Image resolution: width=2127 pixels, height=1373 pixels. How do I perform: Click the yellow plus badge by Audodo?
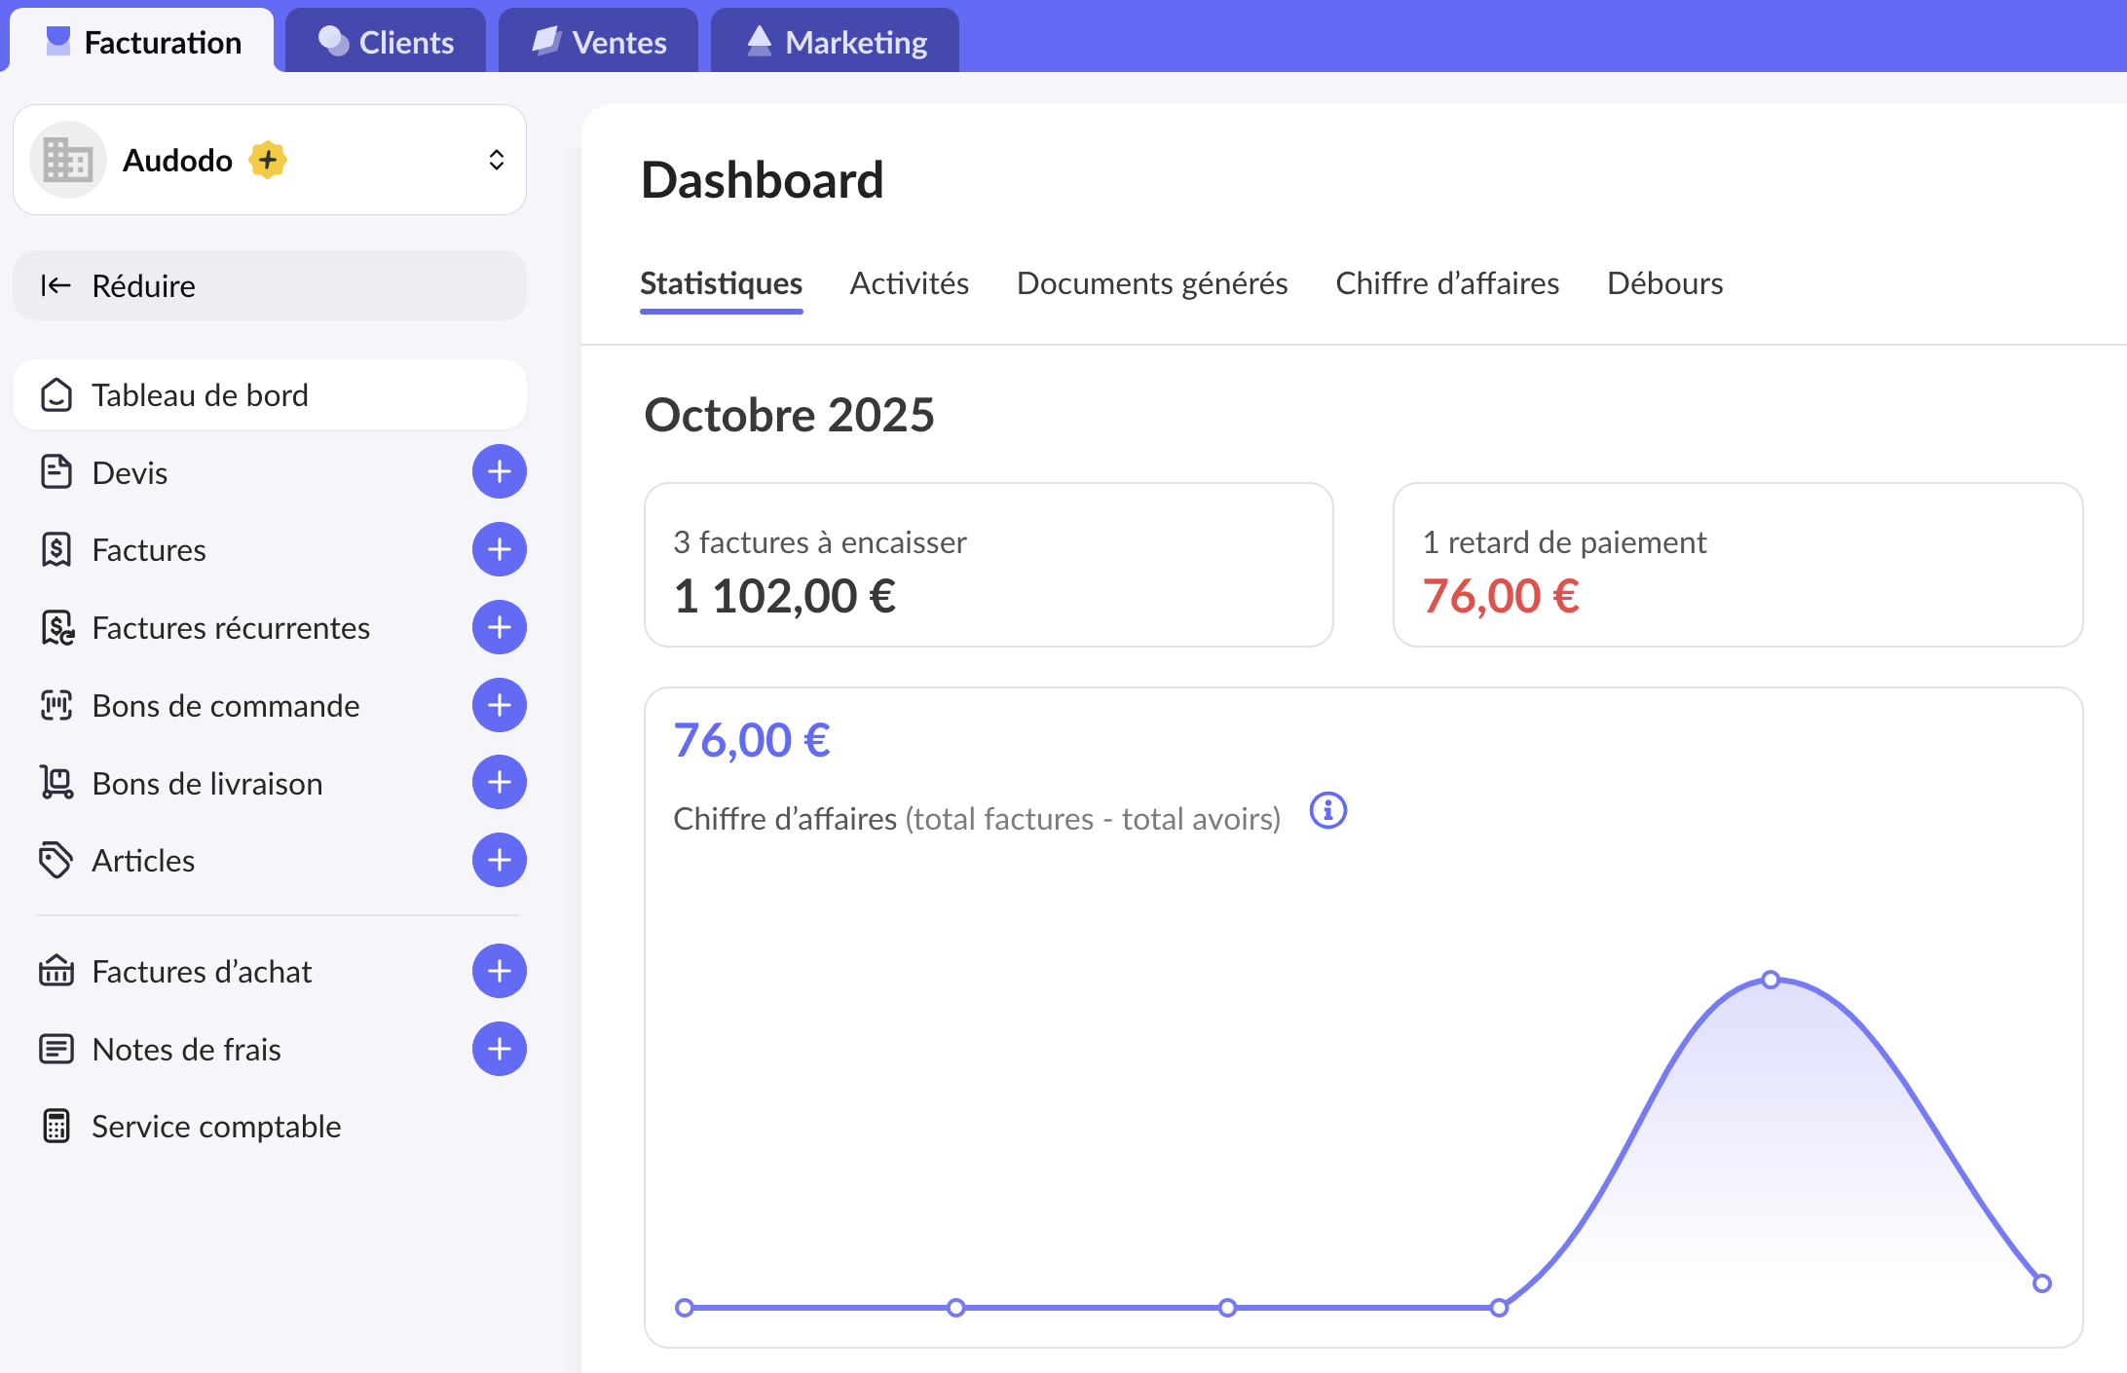(x=267, y=160)
